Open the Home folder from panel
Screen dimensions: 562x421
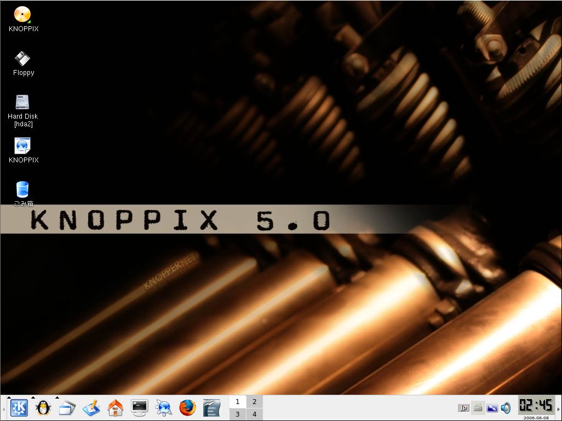click(x=116, y=408)
